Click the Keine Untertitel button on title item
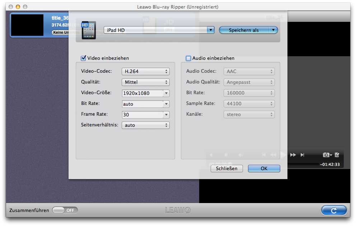The width and height of the screenshot is (356, 226). click(x=60, y=33)
